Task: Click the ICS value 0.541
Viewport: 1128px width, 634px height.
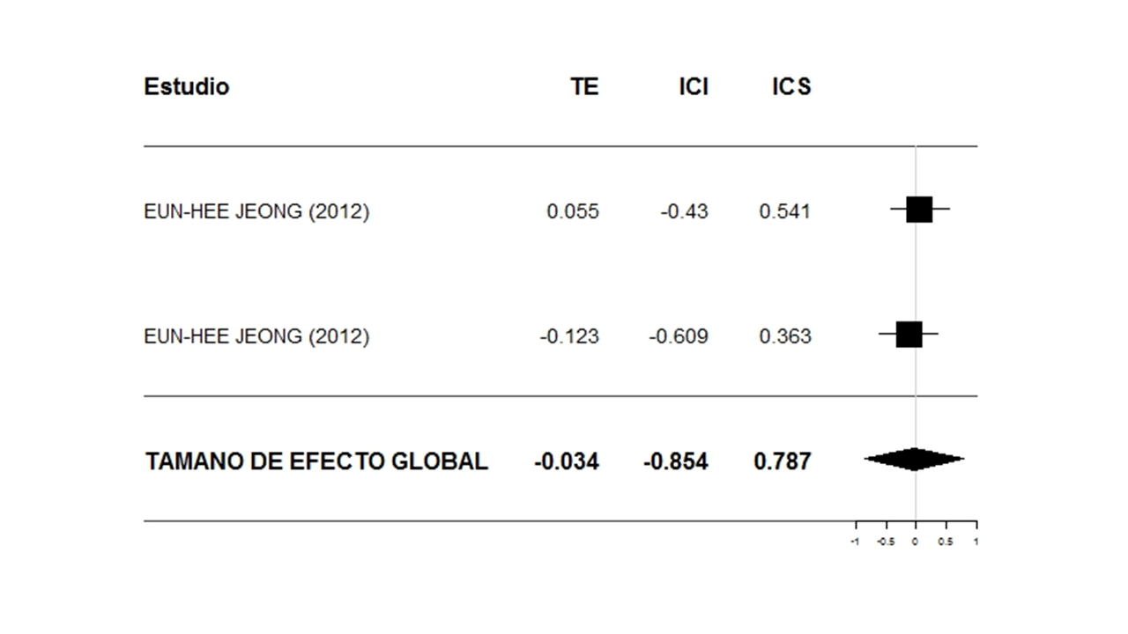Action: pos(784,211)
